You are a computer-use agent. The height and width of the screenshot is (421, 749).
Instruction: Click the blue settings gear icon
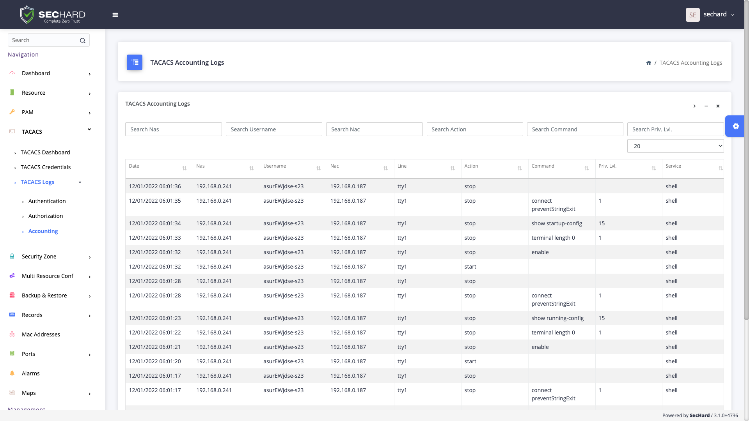click(x=735, y=126)
